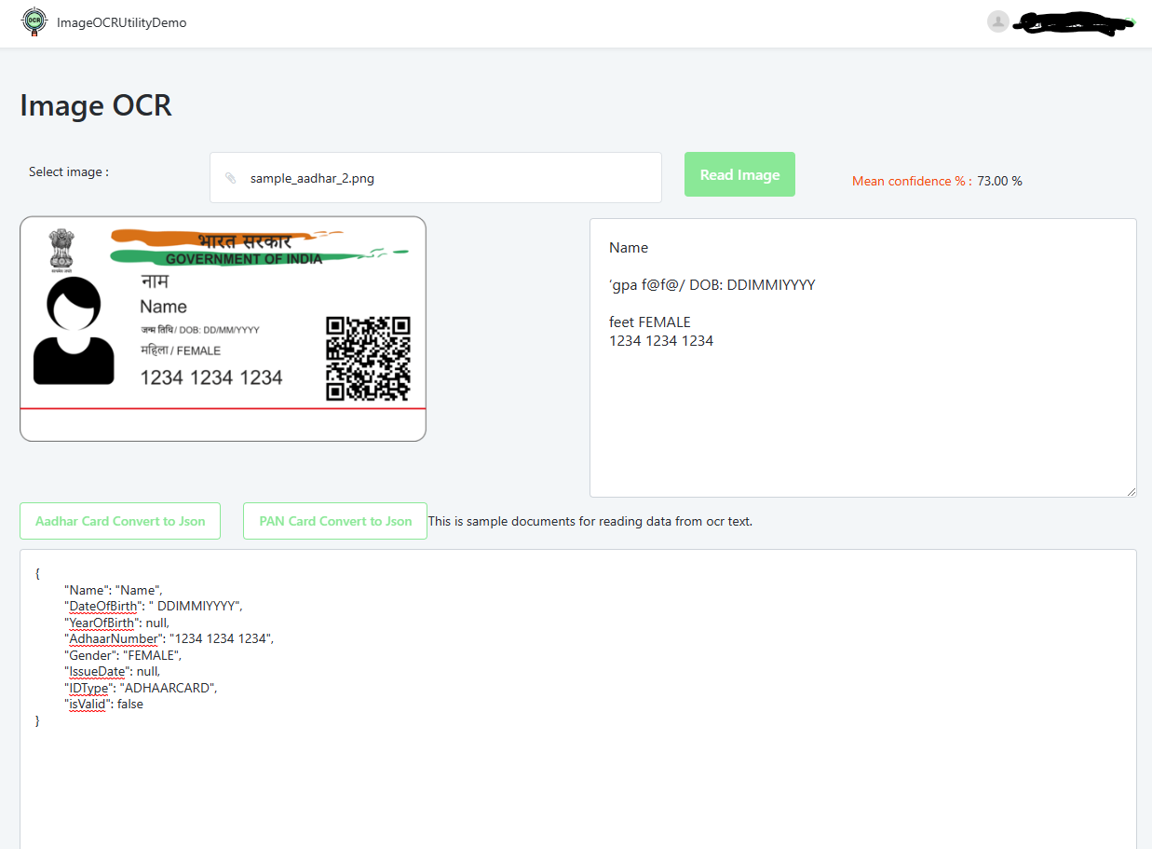Click the Image OCR page heading
This screenshot has height=849, width=1152.
click(x=95, y=105)
